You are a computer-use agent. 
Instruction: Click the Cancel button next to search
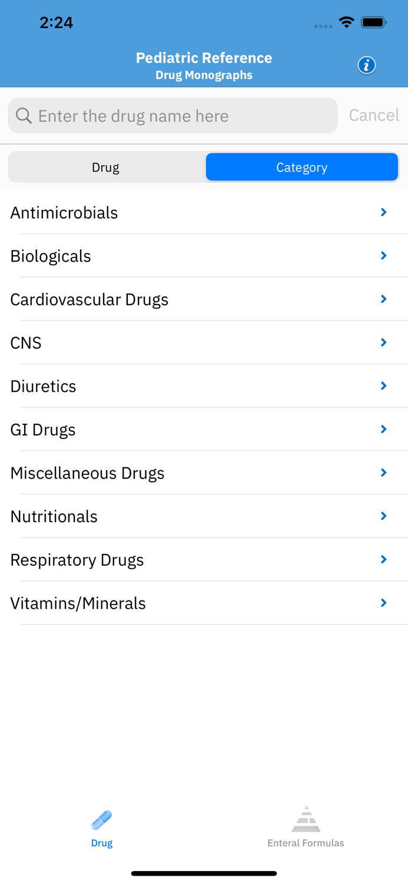point(374,116)
